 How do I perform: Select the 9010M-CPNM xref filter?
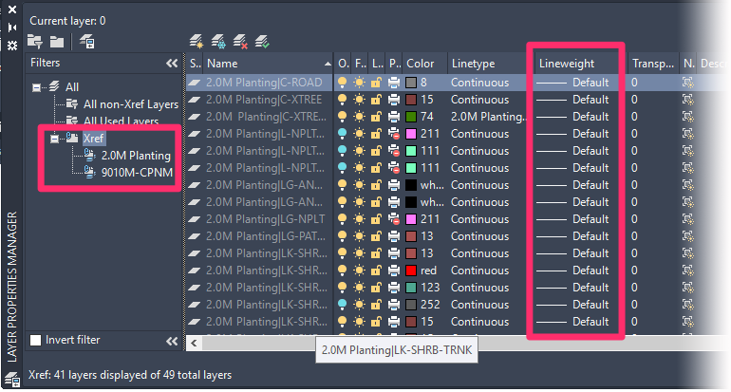click(x=137, y=173)
